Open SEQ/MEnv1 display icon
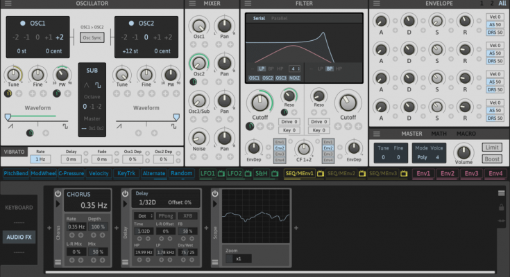The height and width of the screenshot is (277, 510). [321, 174]
